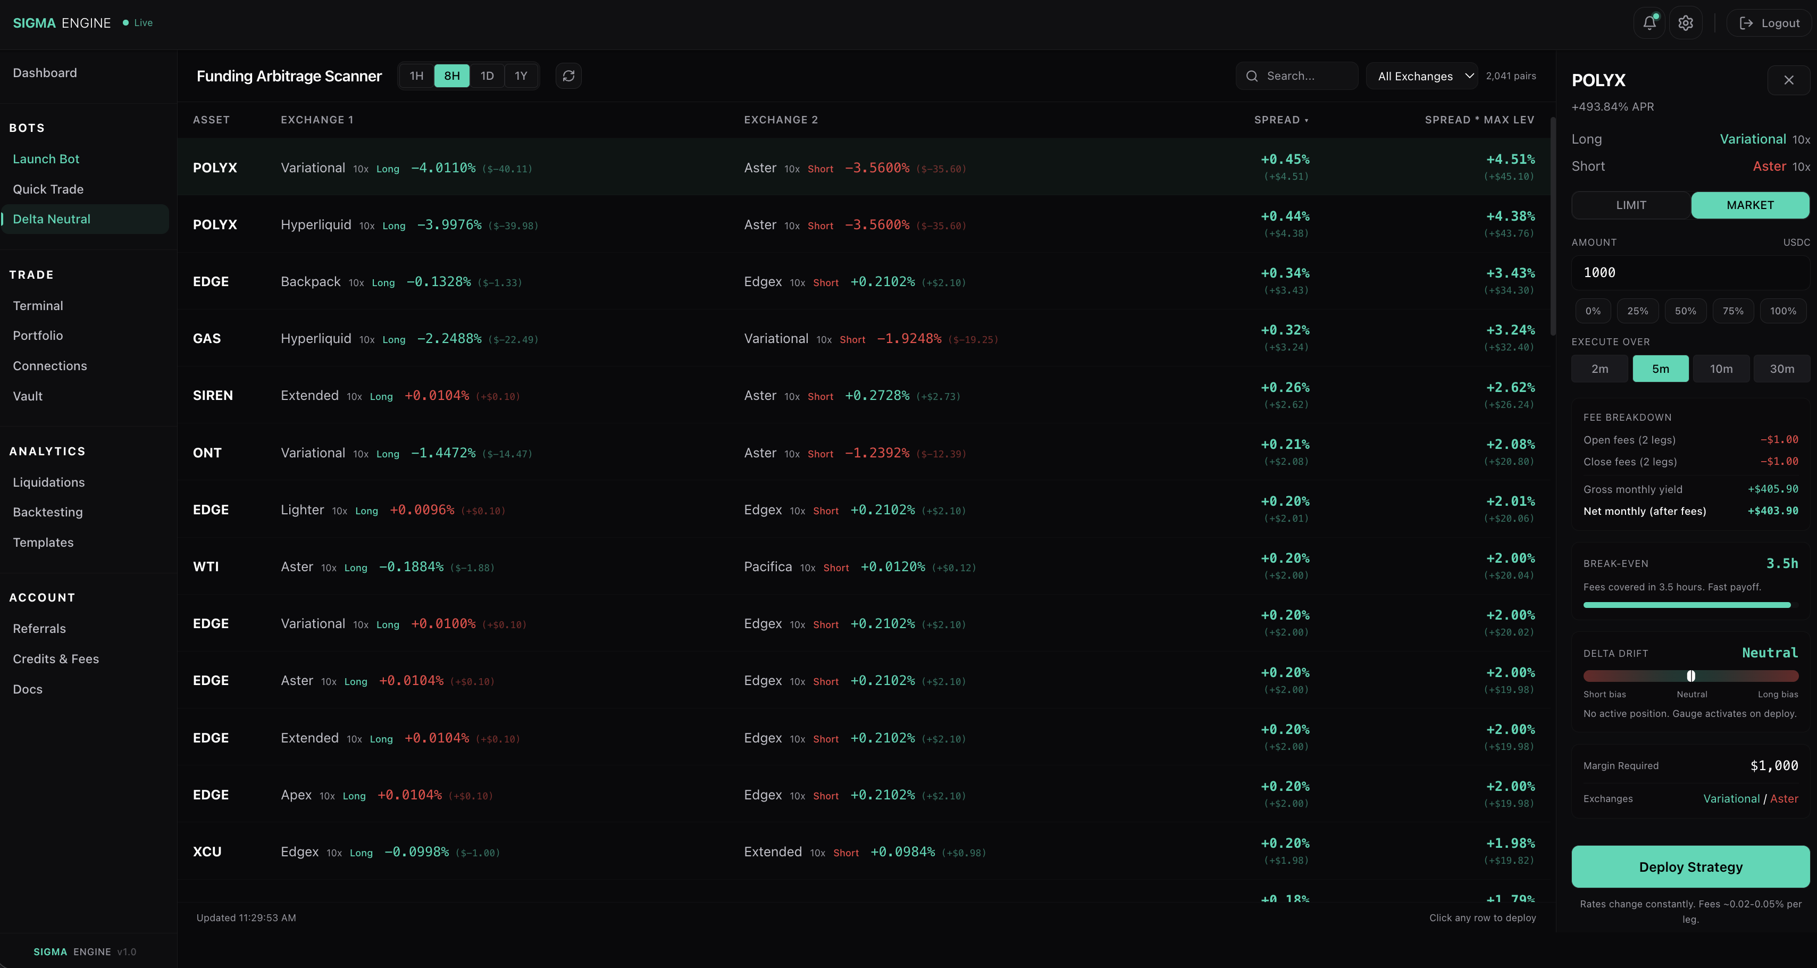Click the Variational link in Exchanges row
This screenshot has width=1817, height=968.
1731,799
